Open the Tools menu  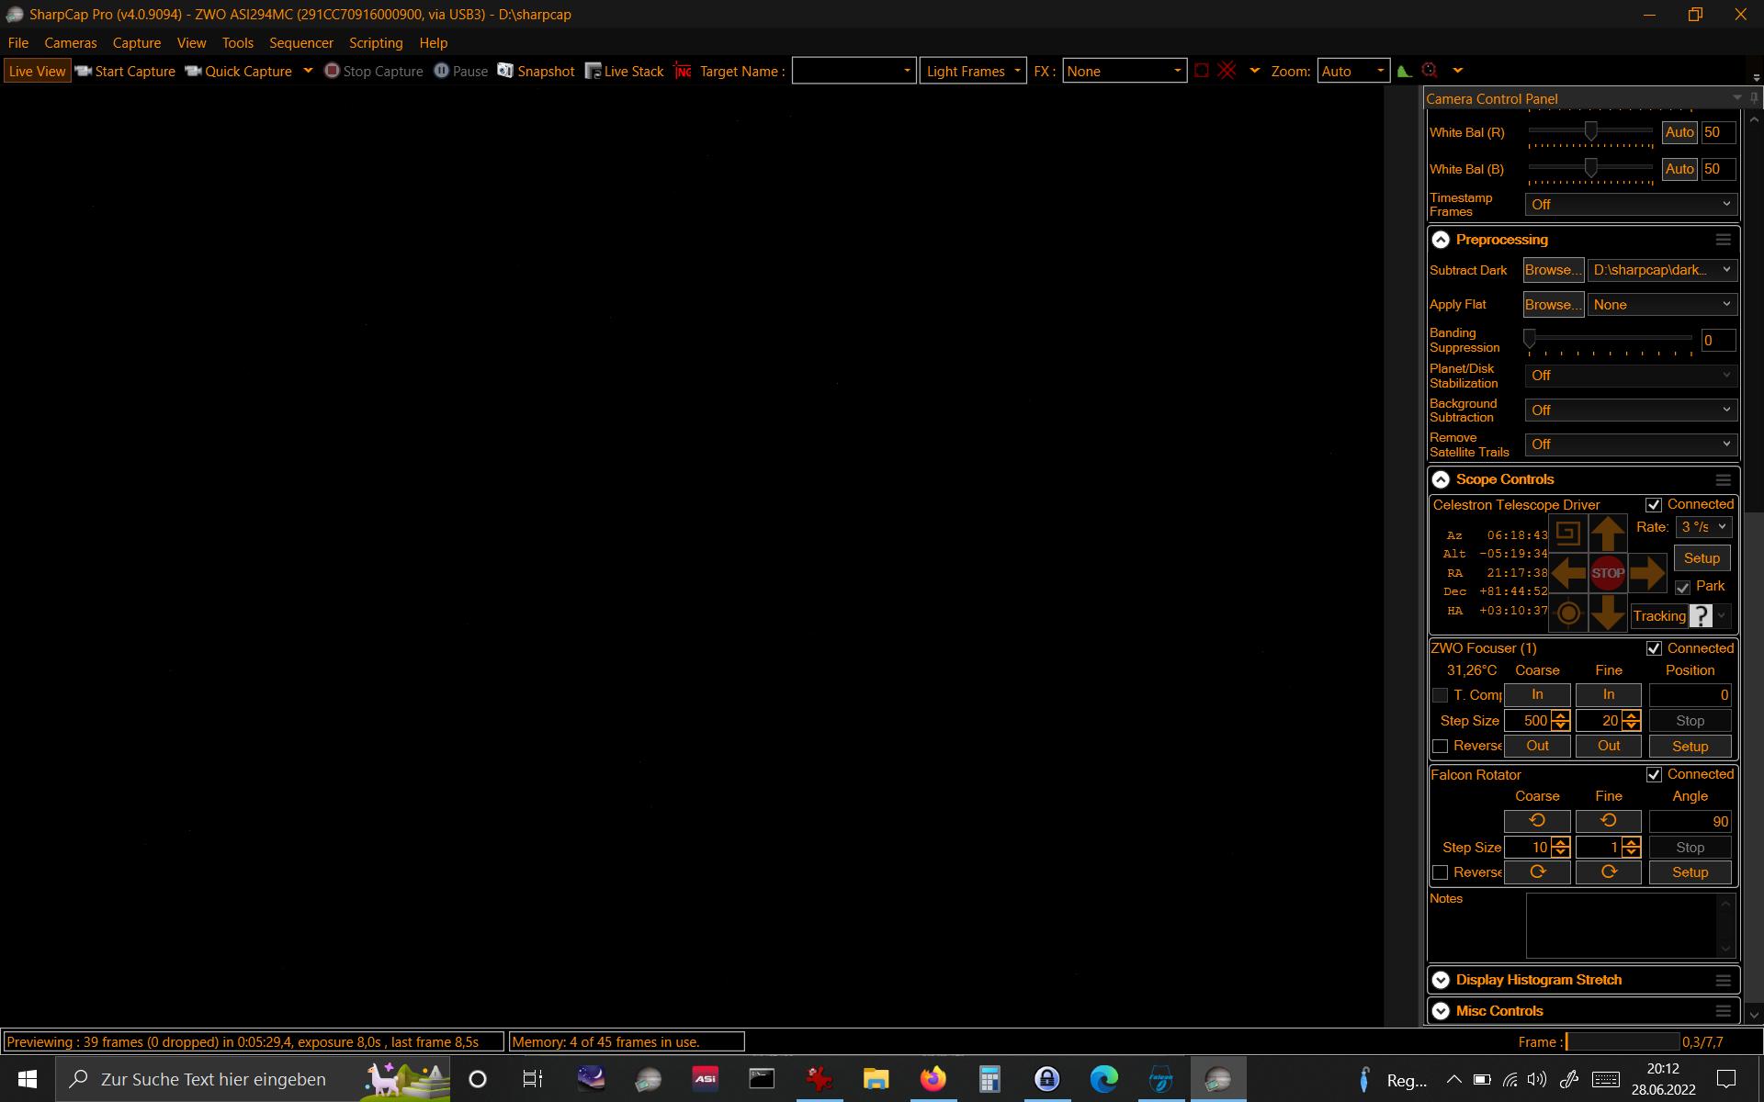pyautogui.click(x=237, y=43)
